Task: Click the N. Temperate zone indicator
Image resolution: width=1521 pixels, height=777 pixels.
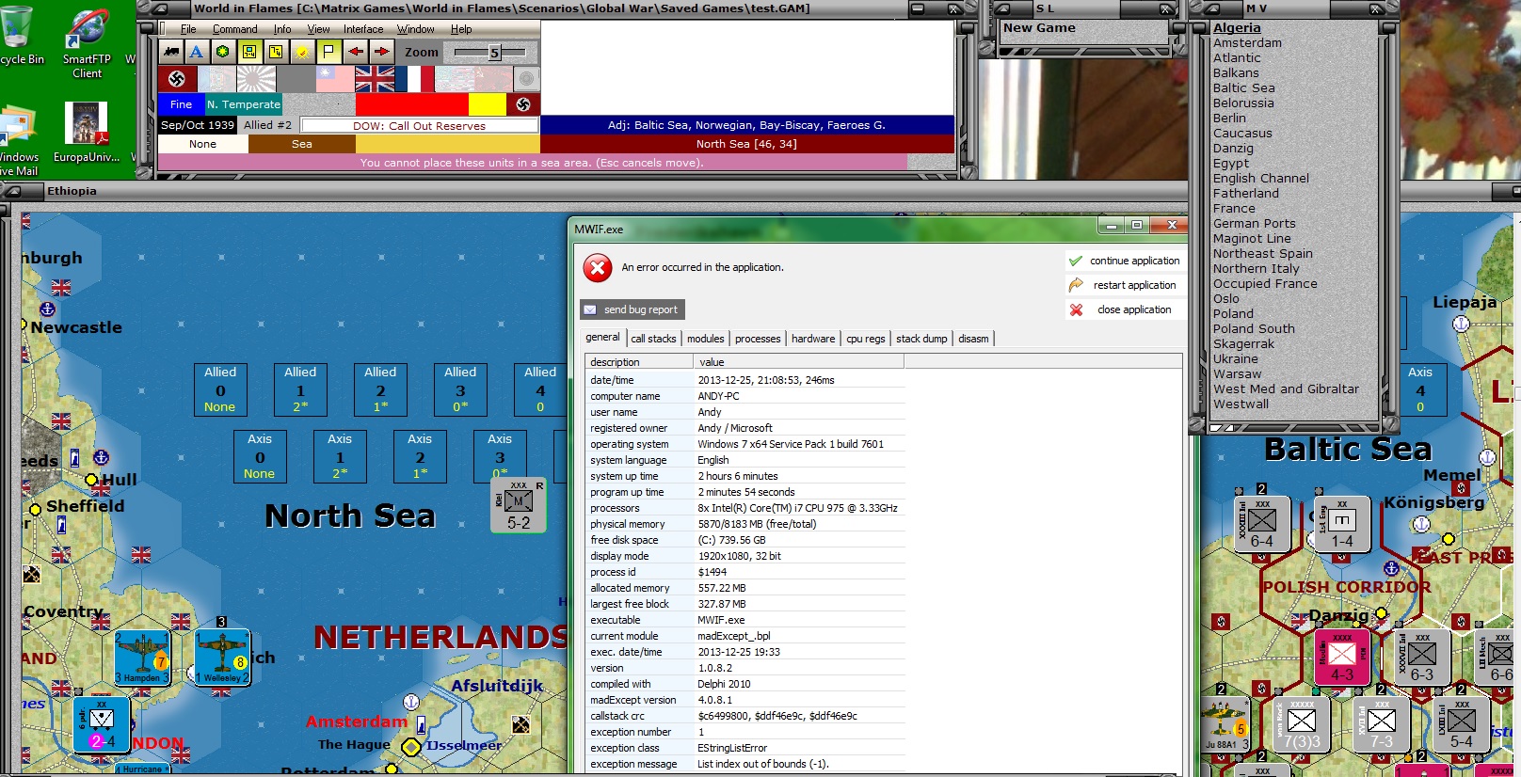Action: 244,104
